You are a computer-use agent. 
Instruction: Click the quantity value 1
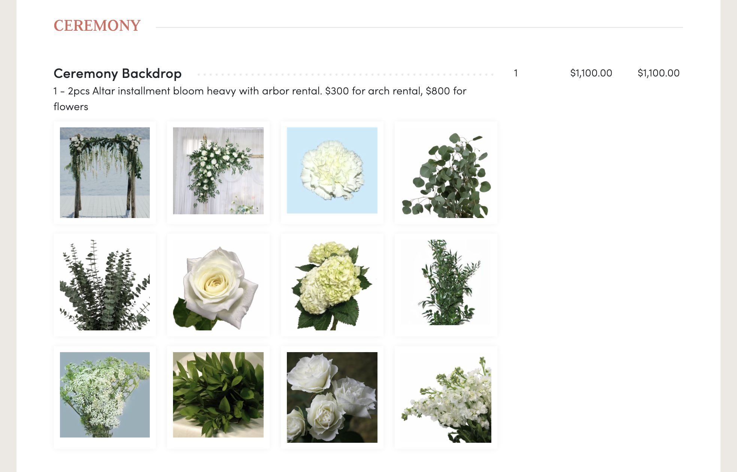516,73
